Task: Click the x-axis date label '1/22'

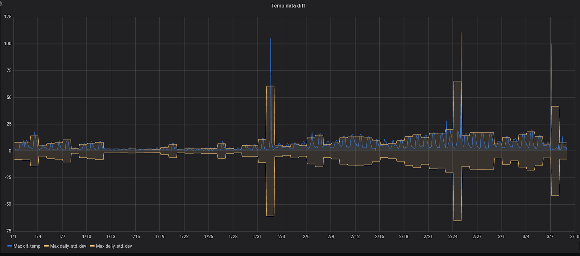Action: point(184,236)
